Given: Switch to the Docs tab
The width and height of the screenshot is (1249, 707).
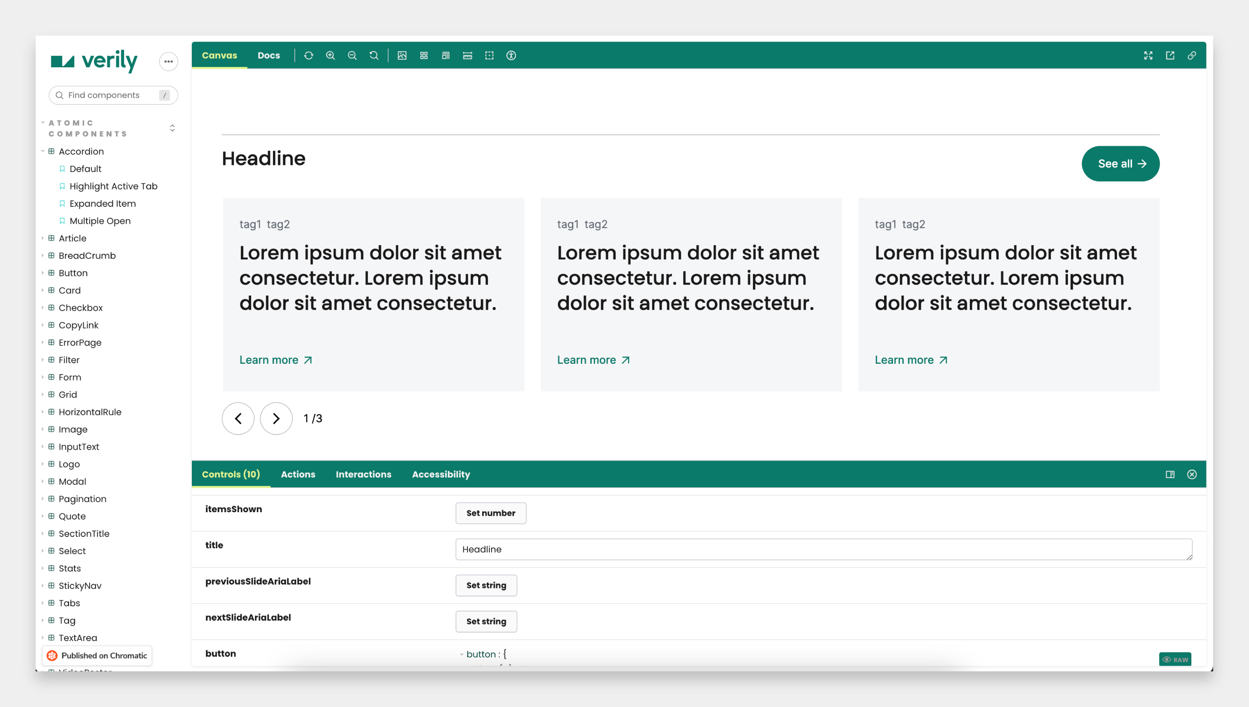Looking at the screenshot, I should point(269,55).
